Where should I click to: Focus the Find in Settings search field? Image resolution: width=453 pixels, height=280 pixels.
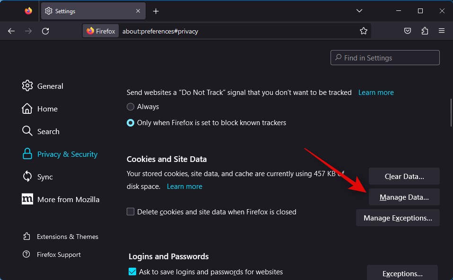385,58
